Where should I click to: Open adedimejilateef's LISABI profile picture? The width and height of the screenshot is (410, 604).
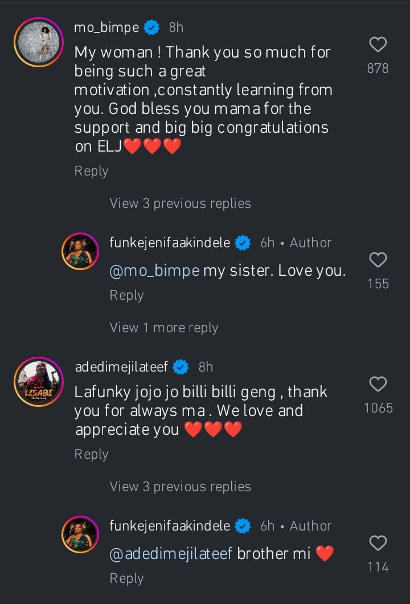pos(39,382)
